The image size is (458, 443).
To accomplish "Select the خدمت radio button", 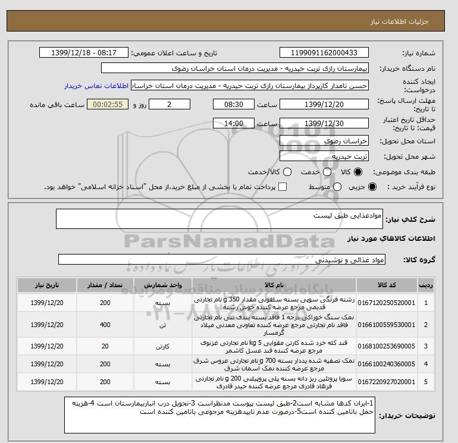I will click(327, 172).
